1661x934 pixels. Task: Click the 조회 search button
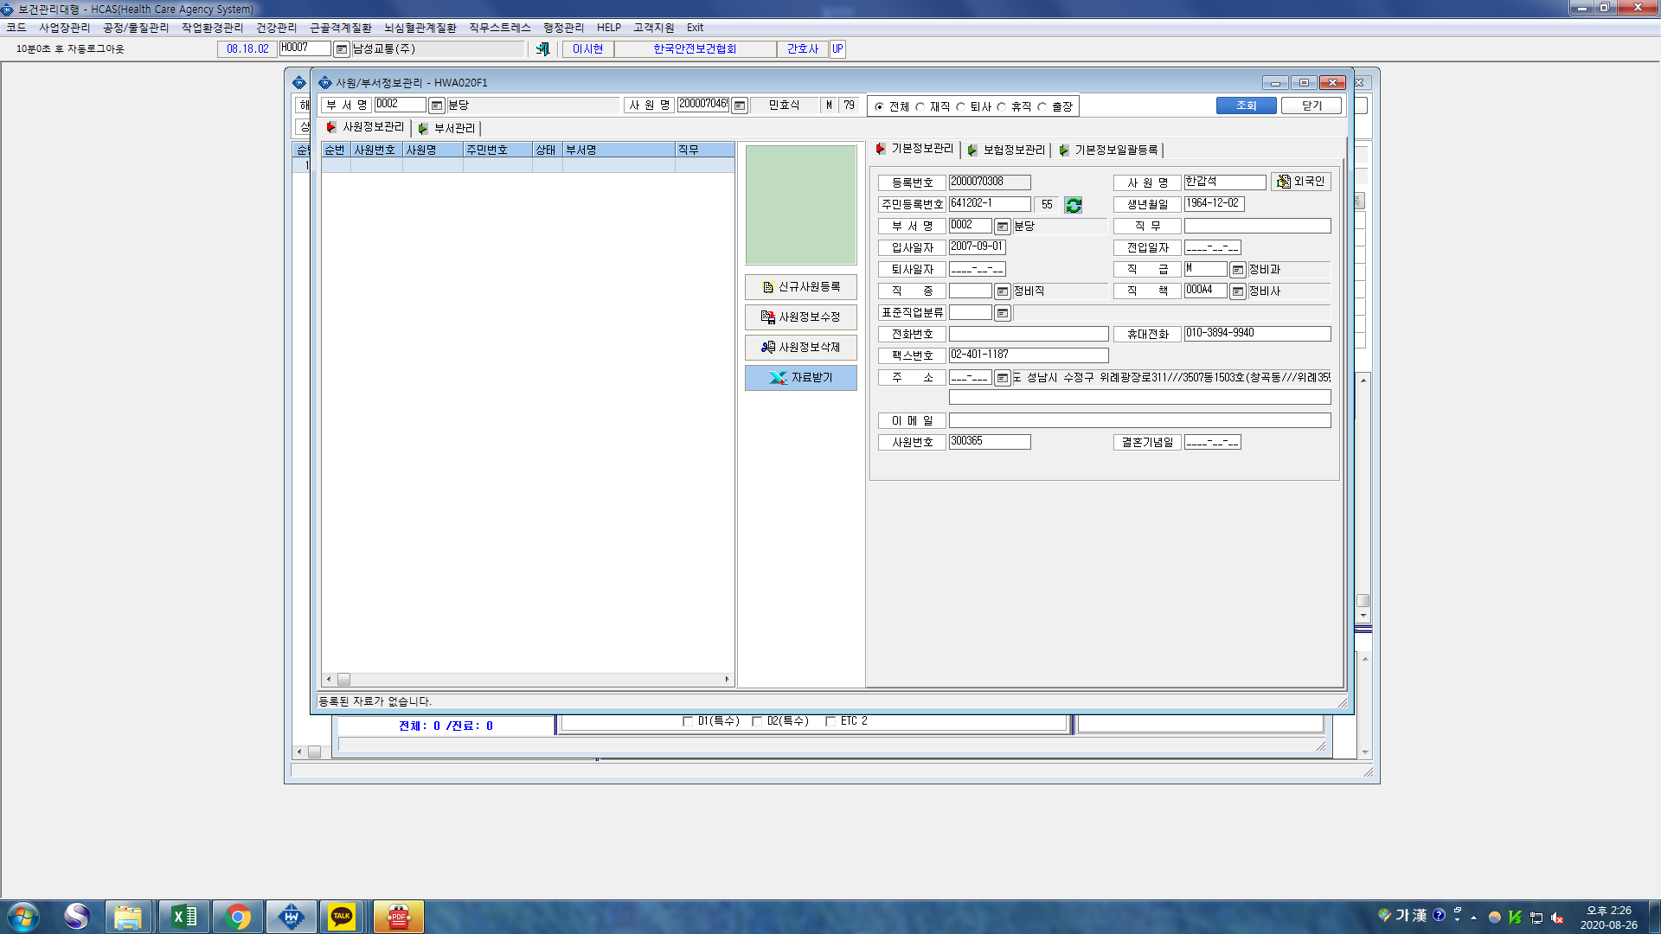point(1246,106)
